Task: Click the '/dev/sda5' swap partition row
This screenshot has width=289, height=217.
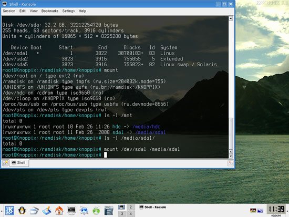Action: 110,65
